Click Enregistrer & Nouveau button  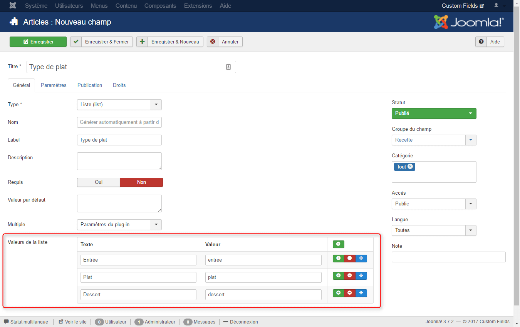pyautogui.click(x=170, y=42)
